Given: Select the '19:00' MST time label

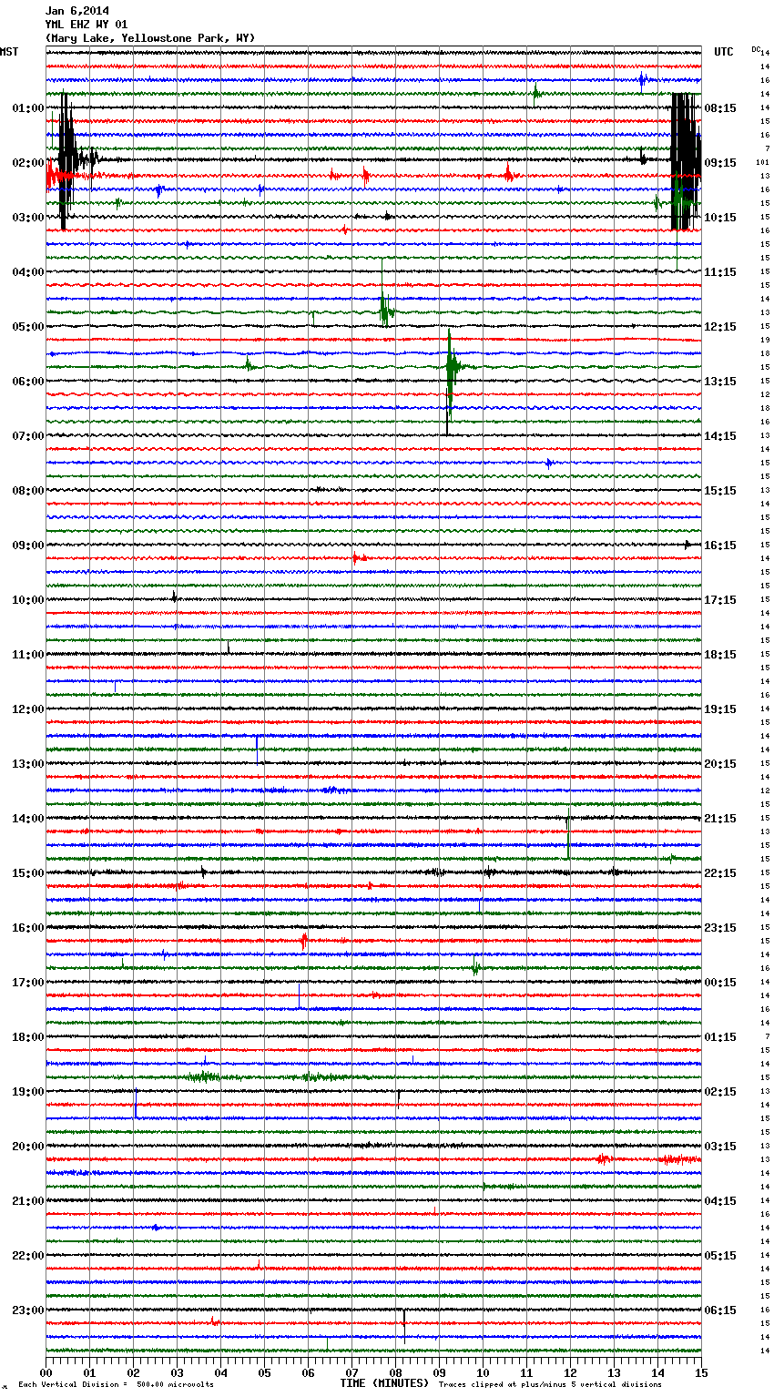Looking at the screenshot, I should click(x=27, y=1092).
